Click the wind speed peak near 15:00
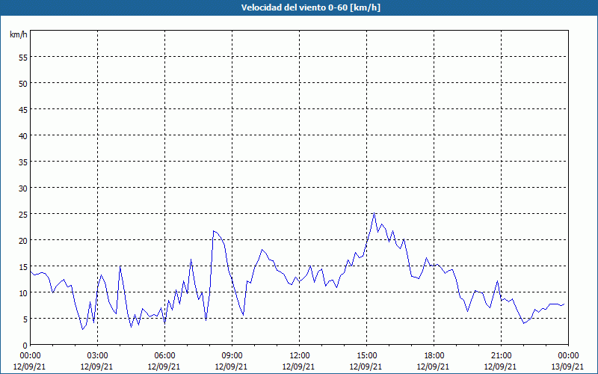Viewport: 598px width, 374px height. (374, 213)
